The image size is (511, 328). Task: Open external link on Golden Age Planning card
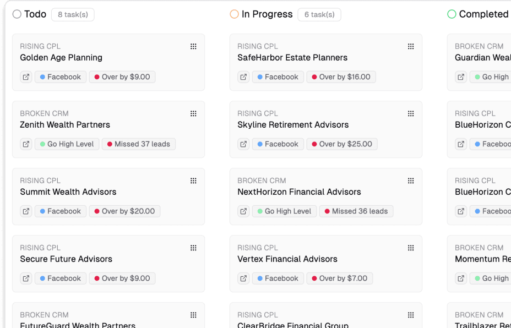[26, 77]
